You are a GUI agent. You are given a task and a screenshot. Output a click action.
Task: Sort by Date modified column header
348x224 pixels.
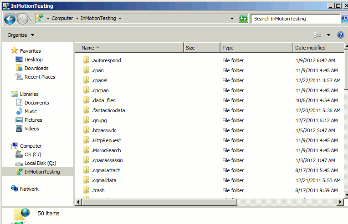[x=318, y=48]
